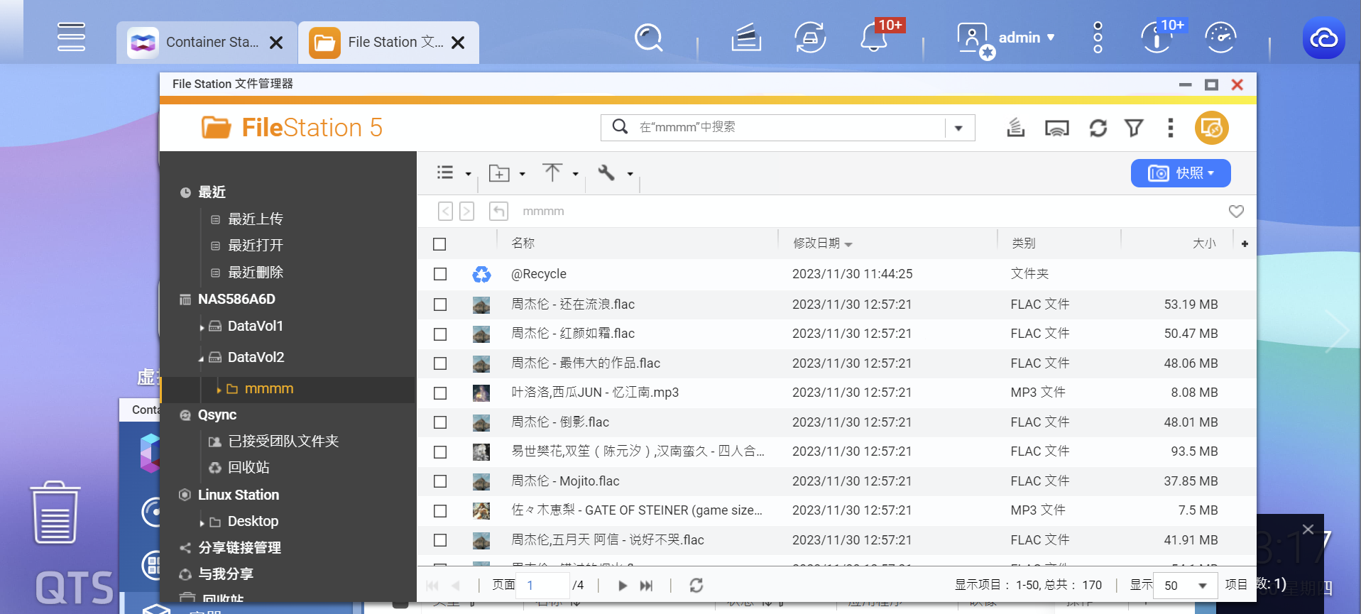Select 最近删除 in the sidebar

(x=256, y=273)
